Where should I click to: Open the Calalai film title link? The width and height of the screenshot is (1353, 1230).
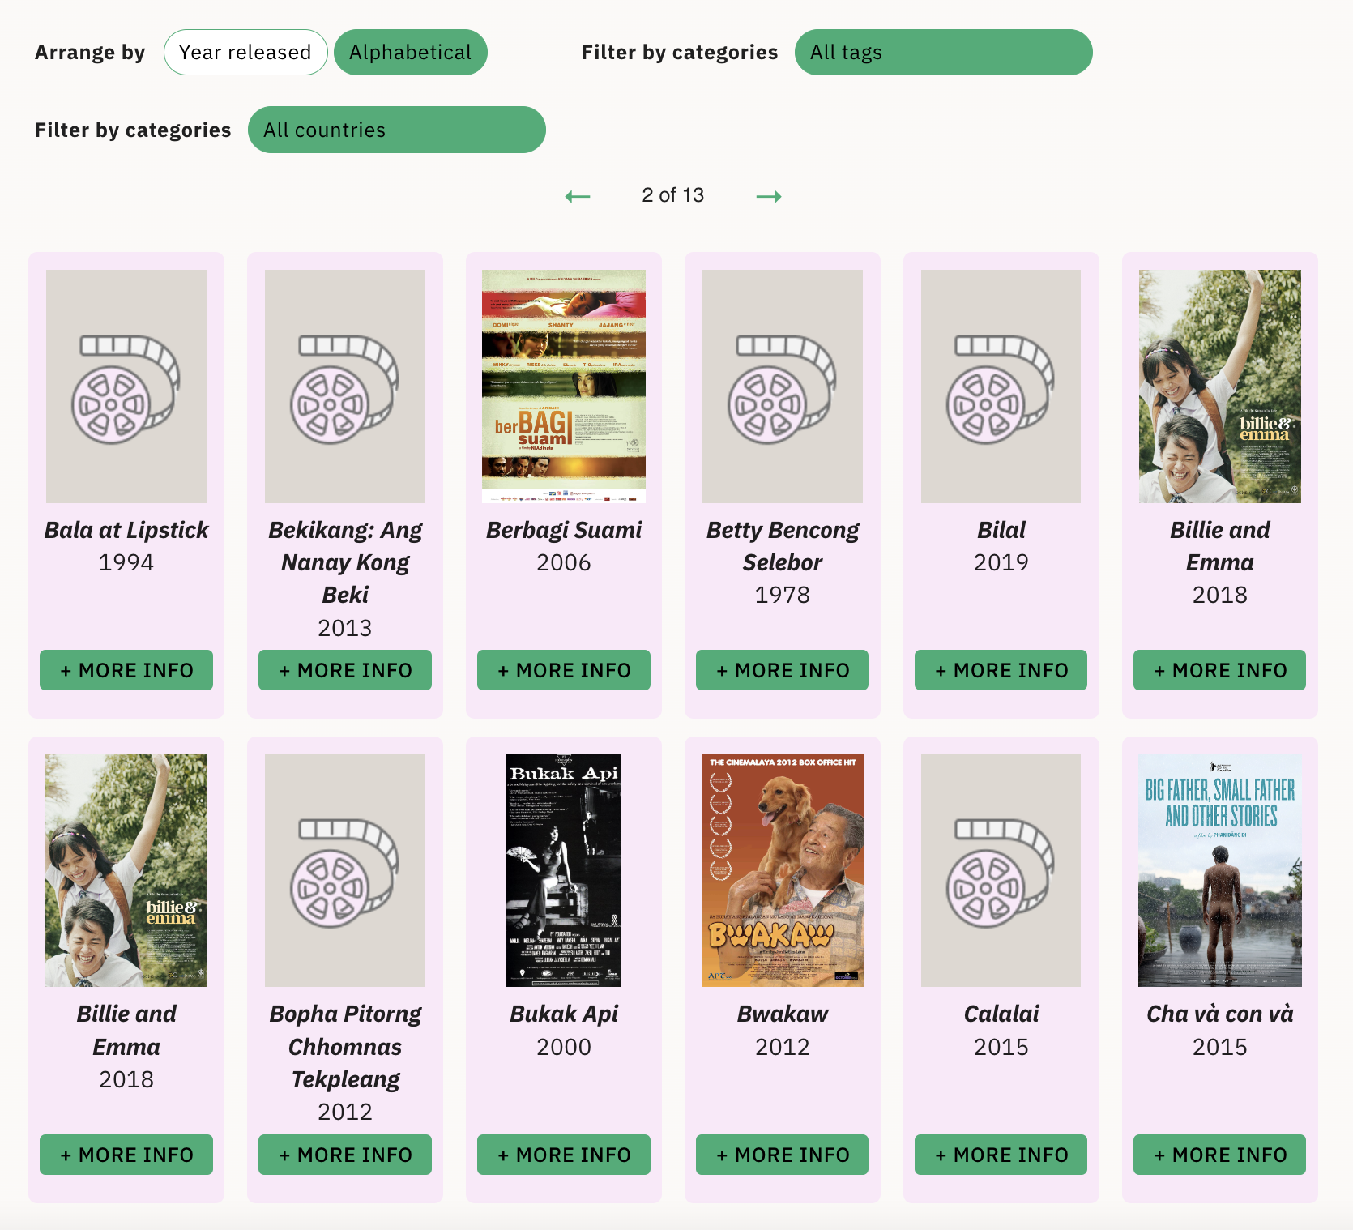pos(1001,1014)
